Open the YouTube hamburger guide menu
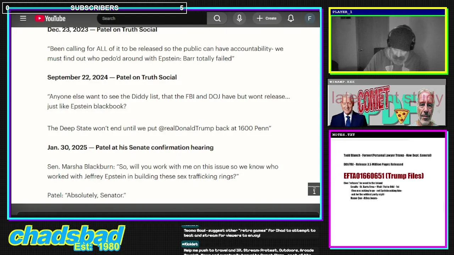This screenshot has height=255, width=454. point(23,18)
